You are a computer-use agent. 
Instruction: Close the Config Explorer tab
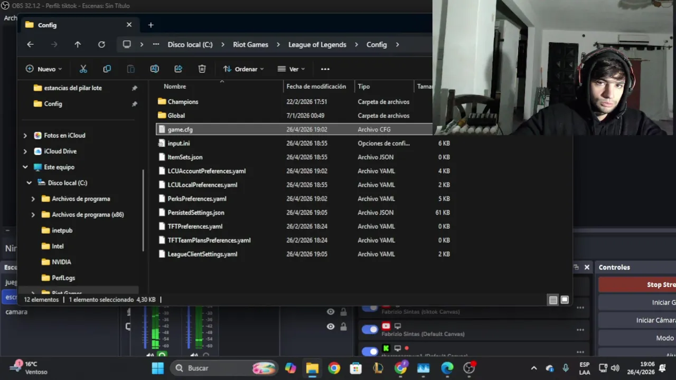(x=129, y=25)
